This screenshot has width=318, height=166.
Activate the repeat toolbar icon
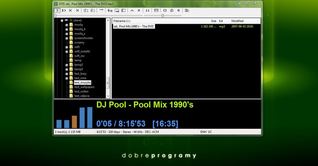point(165,10)
